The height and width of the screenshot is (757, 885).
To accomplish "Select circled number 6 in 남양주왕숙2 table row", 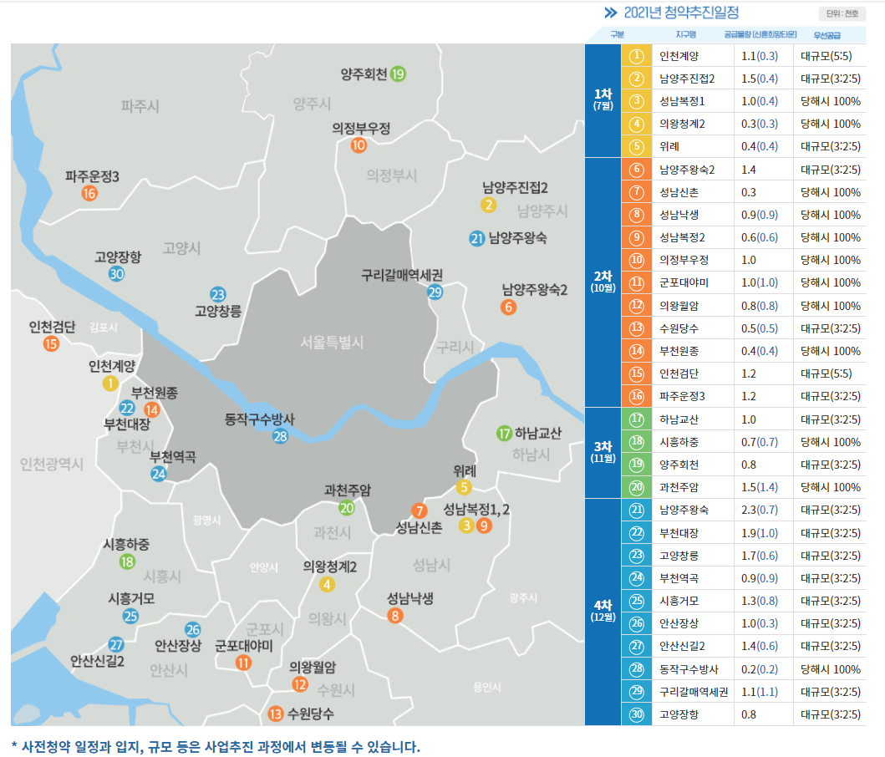I will pyautogui.click(x=637, y=170).
